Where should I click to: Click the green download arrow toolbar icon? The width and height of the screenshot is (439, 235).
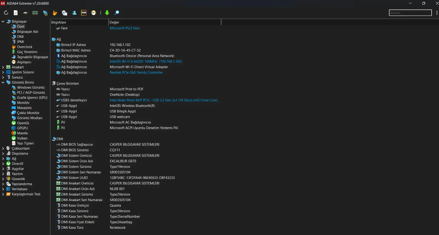107,13
